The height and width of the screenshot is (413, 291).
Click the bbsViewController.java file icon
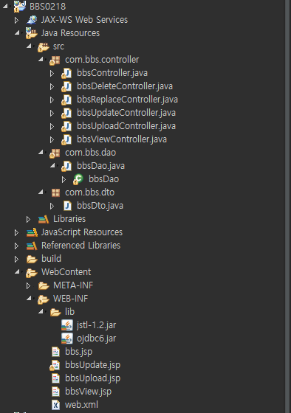point(66,139)
